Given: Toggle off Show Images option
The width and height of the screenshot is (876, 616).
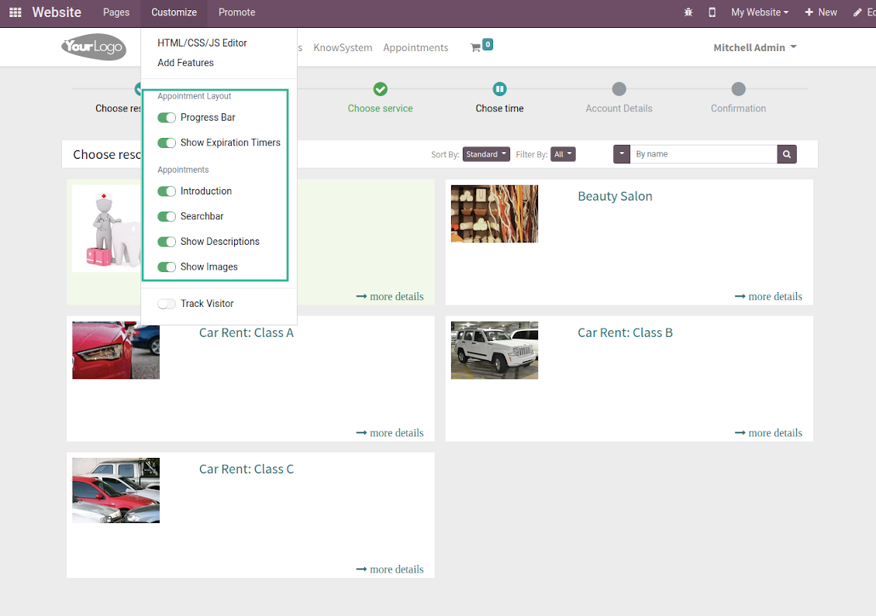Looking at the screenshot, I should (167, 267).
